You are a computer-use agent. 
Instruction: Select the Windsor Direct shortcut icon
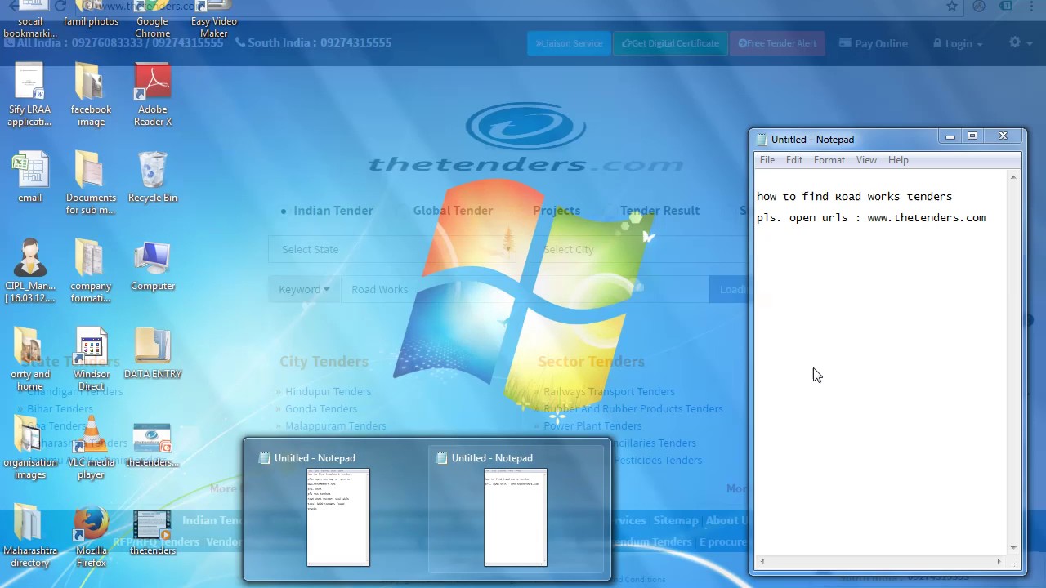pyautogui.click(x=91, y=359)
